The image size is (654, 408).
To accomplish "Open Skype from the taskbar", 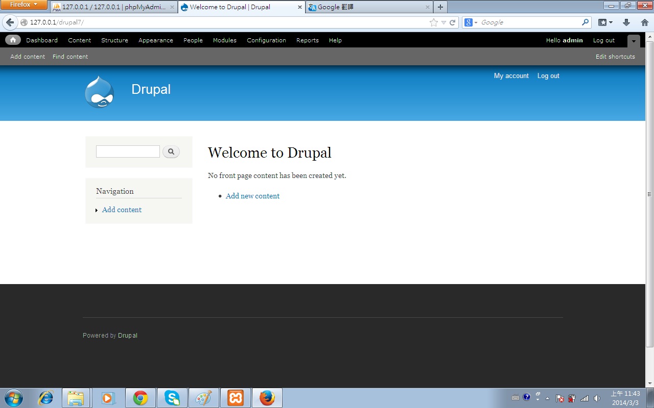I will [172, 398].
